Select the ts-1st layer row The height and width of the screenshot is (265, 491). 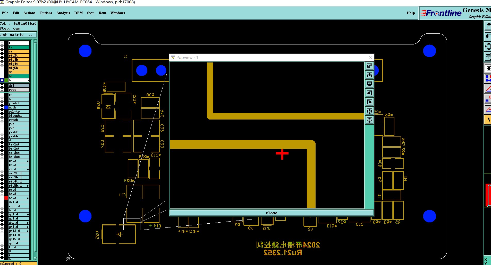click(19, 144)
